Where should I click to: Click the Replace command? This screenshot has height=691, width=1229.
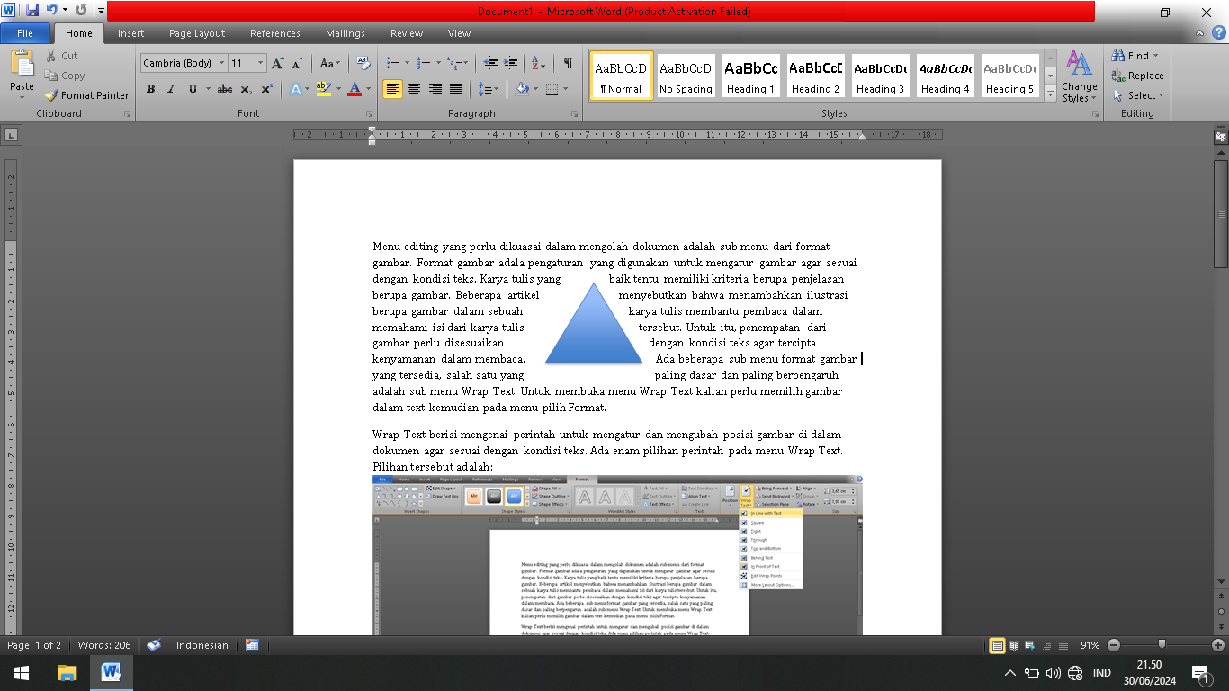click(x=1139, y=75)
